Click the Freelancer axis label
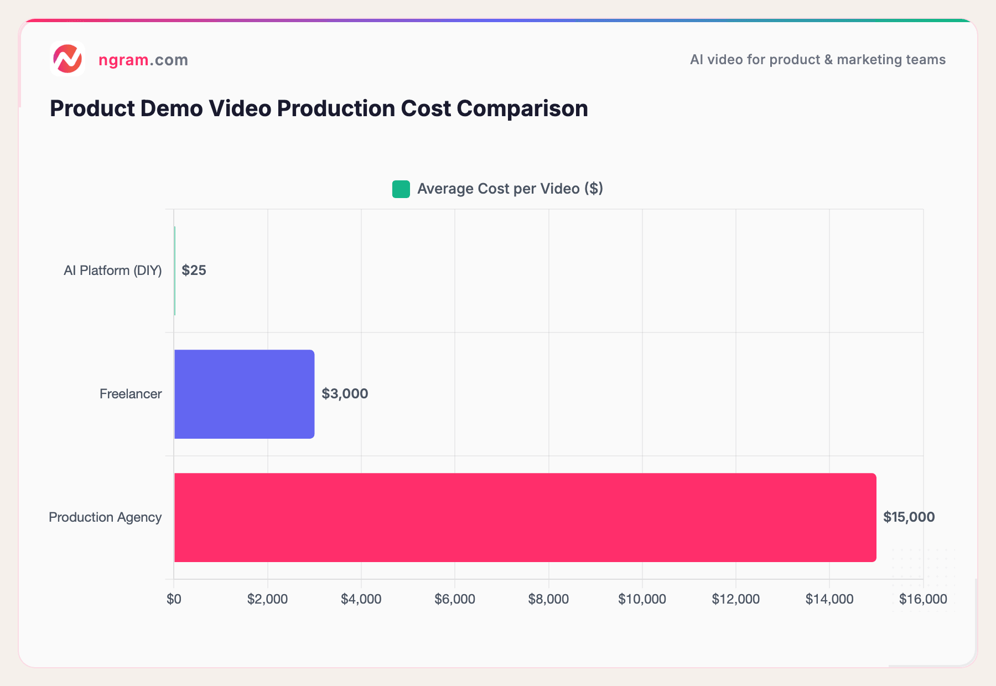 click(131, 394)
